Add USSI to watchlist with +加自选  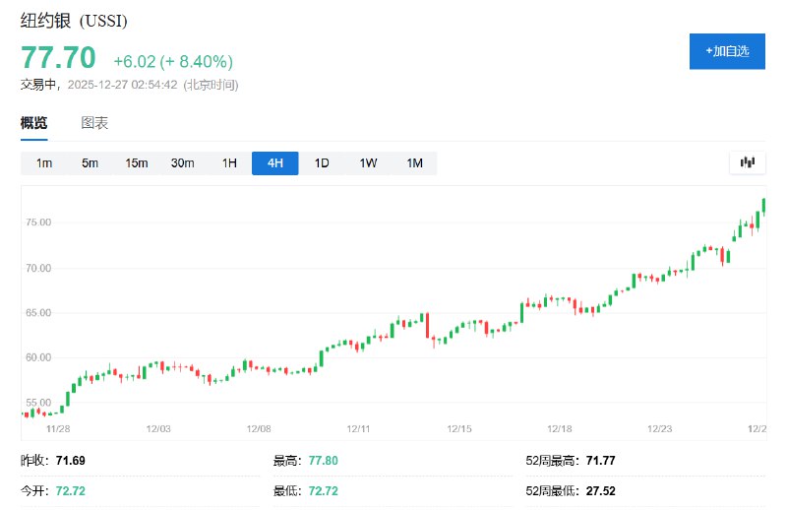click(x=727, y=51)
